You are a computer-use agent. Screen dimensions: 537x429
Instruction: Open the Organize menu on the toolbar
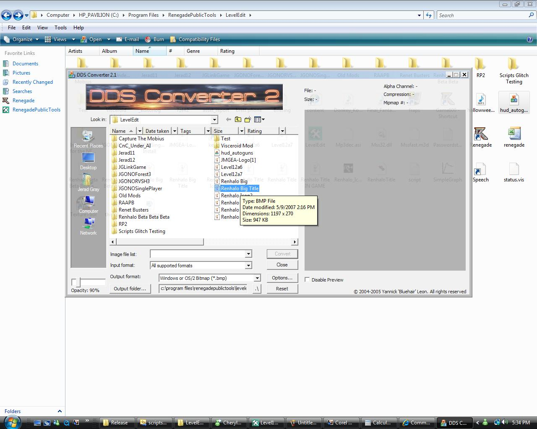(x=22, y=39)
